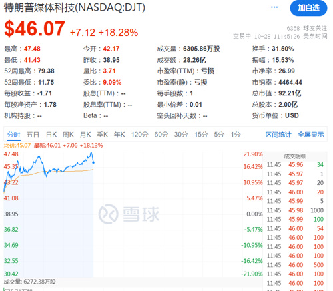Click 全屏显示 fullscreen display link
Screen dimensions: 333x291
click(311, 135)
